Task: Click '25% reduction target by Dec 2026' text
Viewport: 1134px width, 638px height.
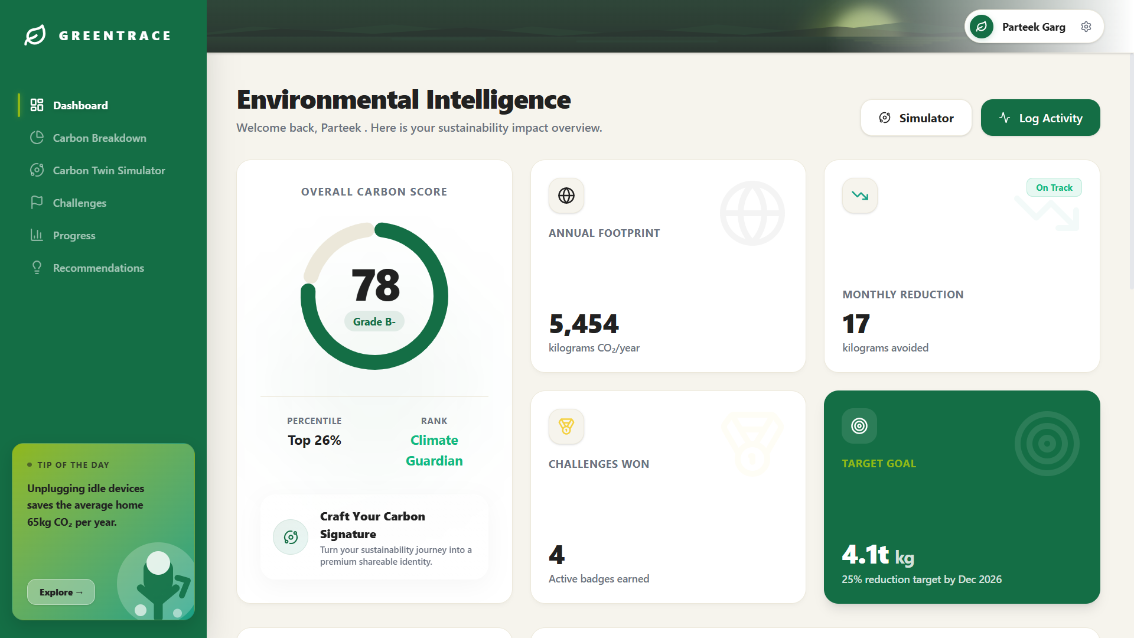Action: coord(921,579)
